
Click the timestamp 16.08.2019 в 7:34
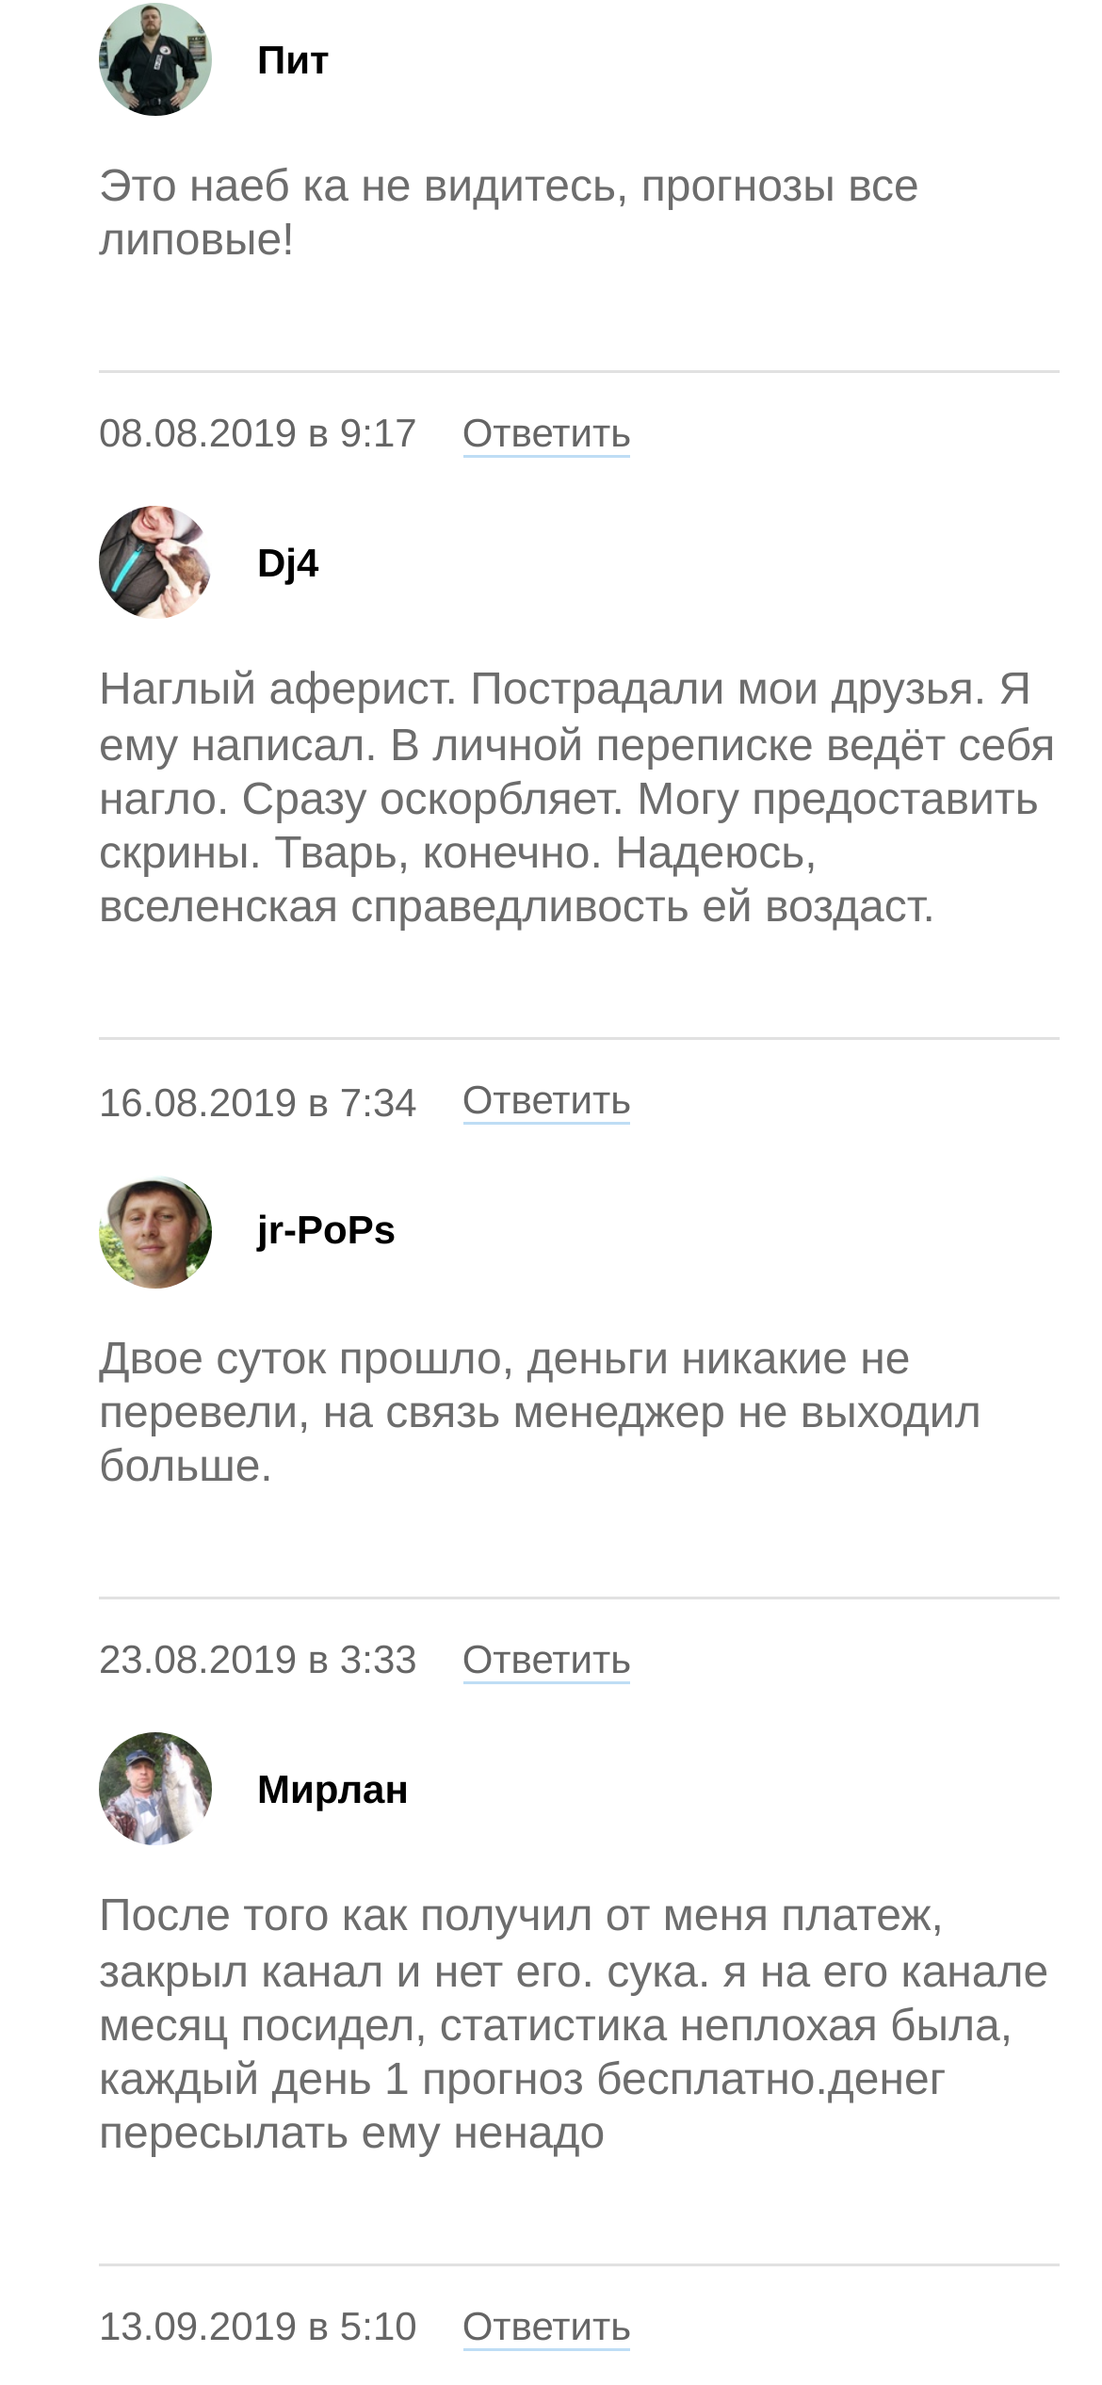[x=257, y=1102]
